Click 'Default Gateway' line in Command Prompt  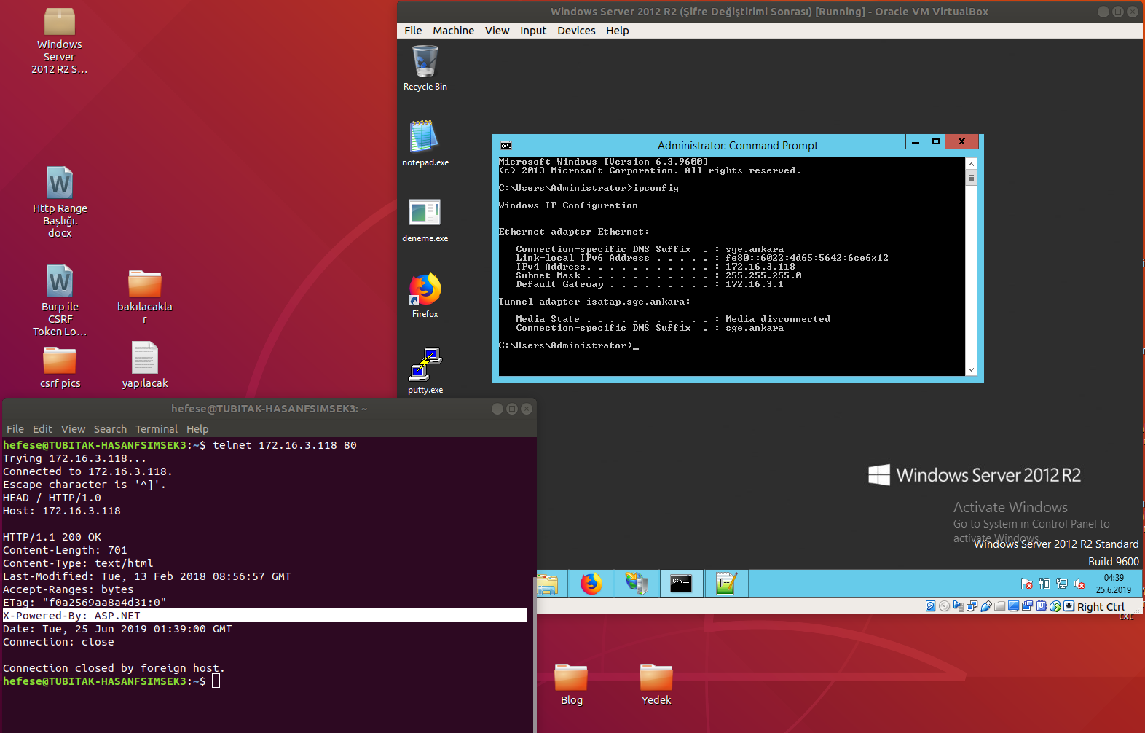[x=650, y=284]
